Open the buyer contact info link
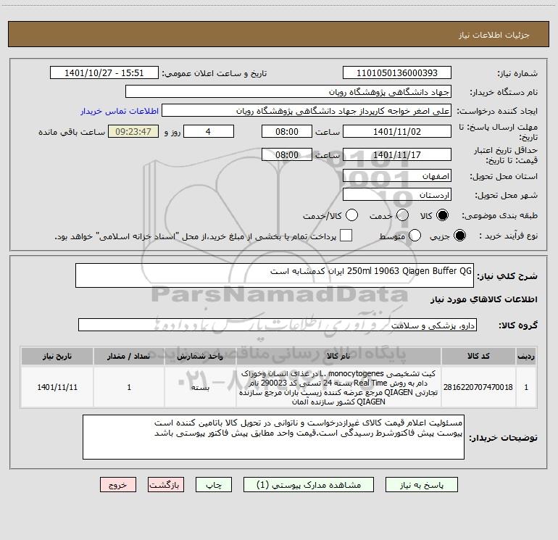Viewport: 558px width, 540px height. [120, 111]
